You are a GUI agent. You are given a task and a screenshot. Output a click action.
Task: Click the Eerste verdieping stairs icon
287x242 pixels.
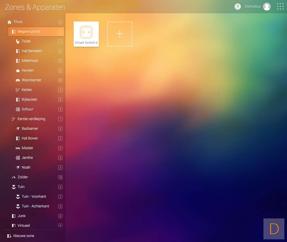point(13,119)
